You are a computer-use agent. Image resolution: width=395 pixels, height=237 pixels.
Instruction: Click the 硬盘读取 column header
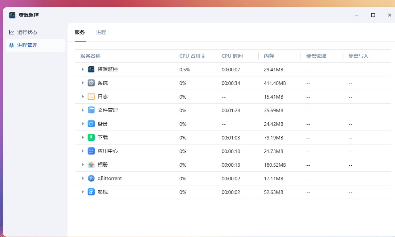point(316,56)
